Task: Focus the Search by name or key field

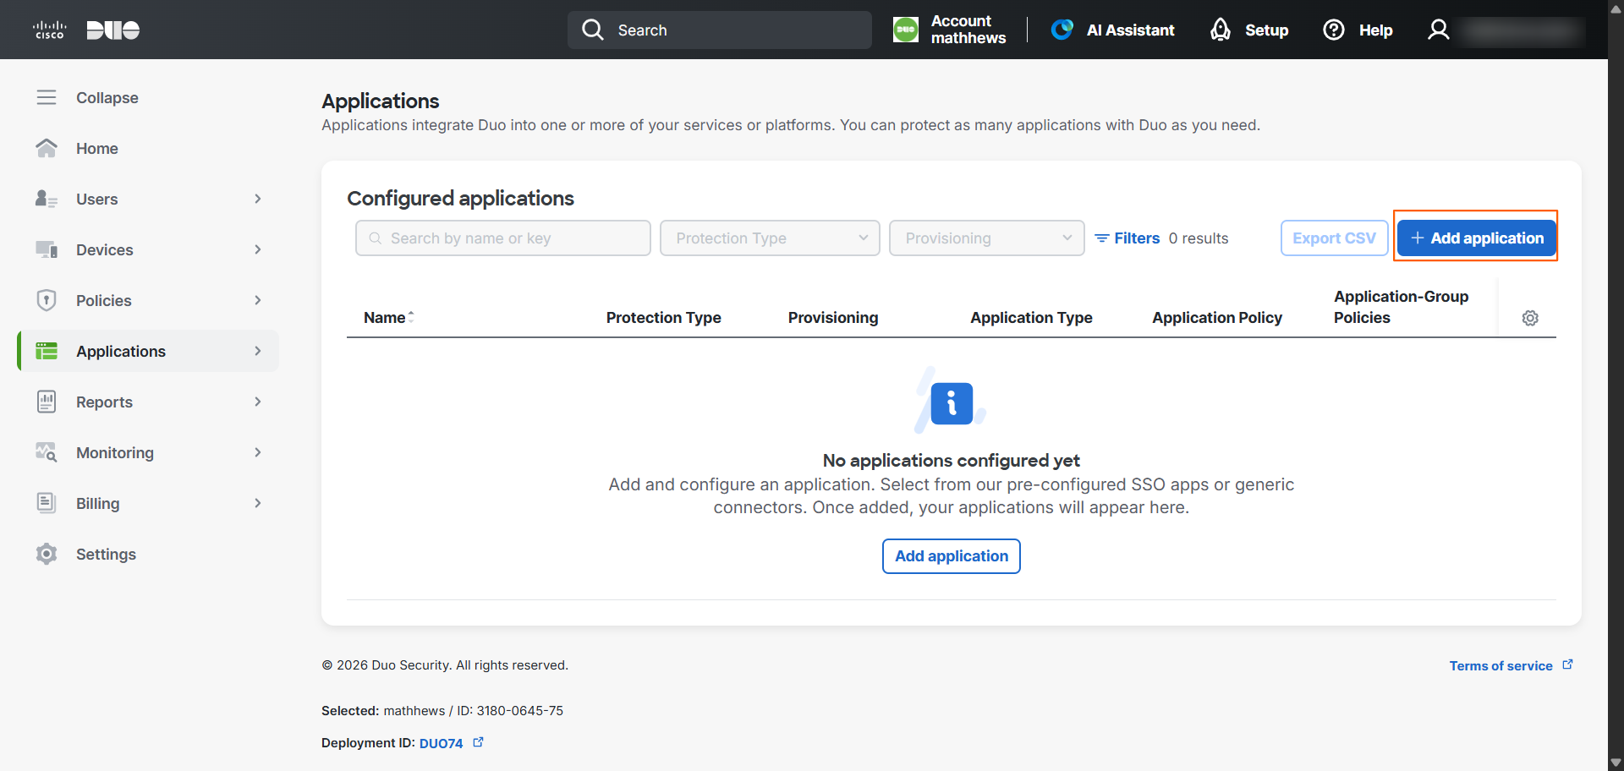Action: [x=502, y=238]
